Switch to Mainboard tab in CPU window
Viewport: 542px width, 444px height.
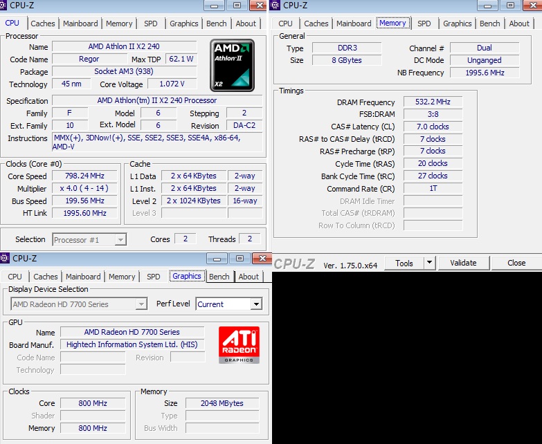[80, 24]
